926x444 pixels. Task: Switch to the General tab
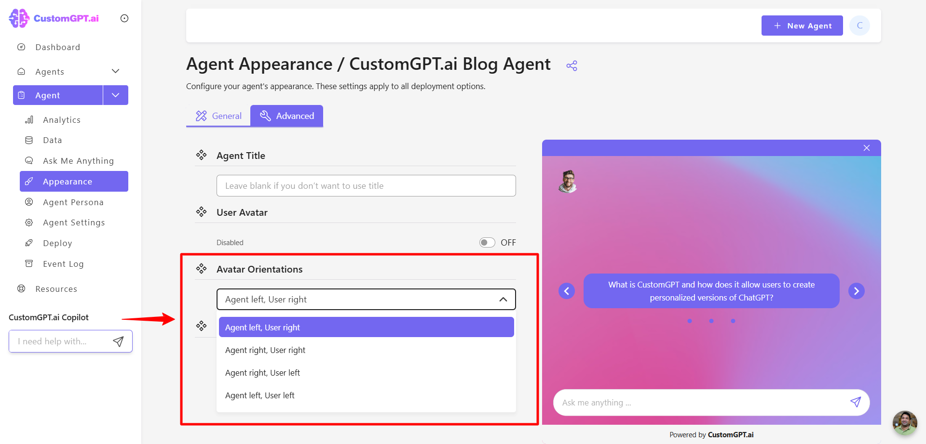218,116
